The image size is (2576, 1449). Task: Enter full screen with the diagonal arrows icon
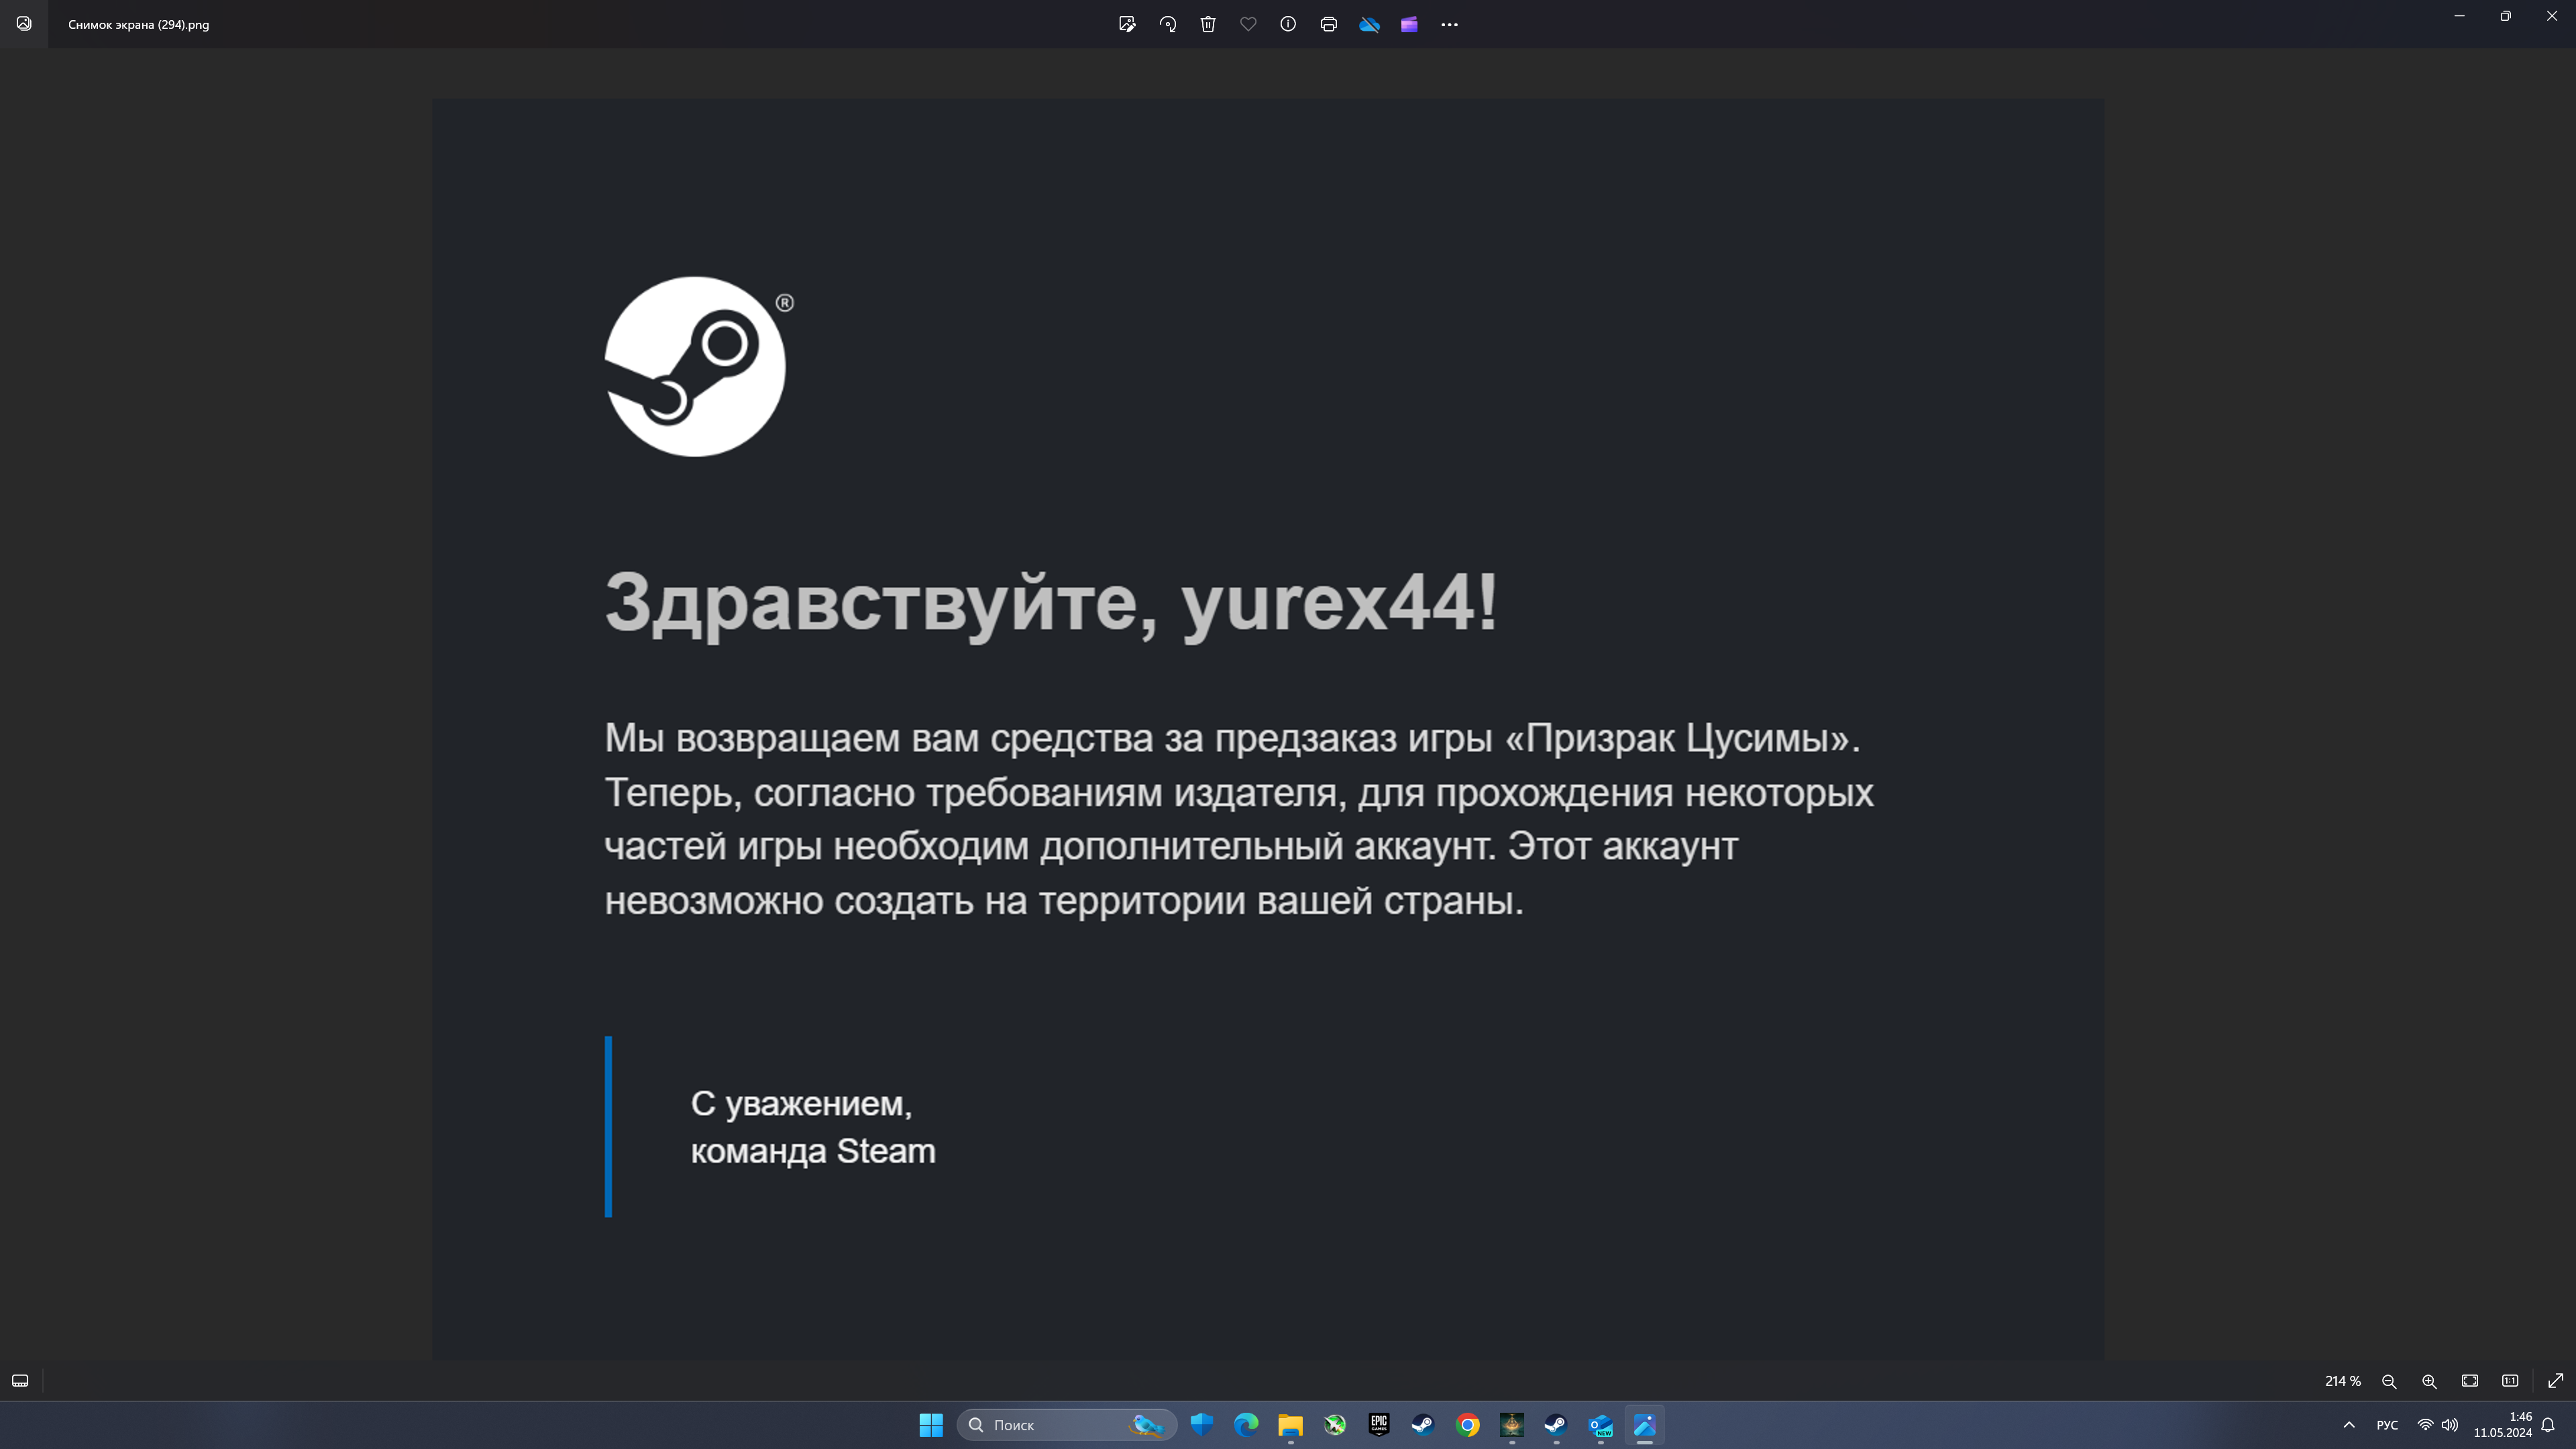tap(2555, 1381)
